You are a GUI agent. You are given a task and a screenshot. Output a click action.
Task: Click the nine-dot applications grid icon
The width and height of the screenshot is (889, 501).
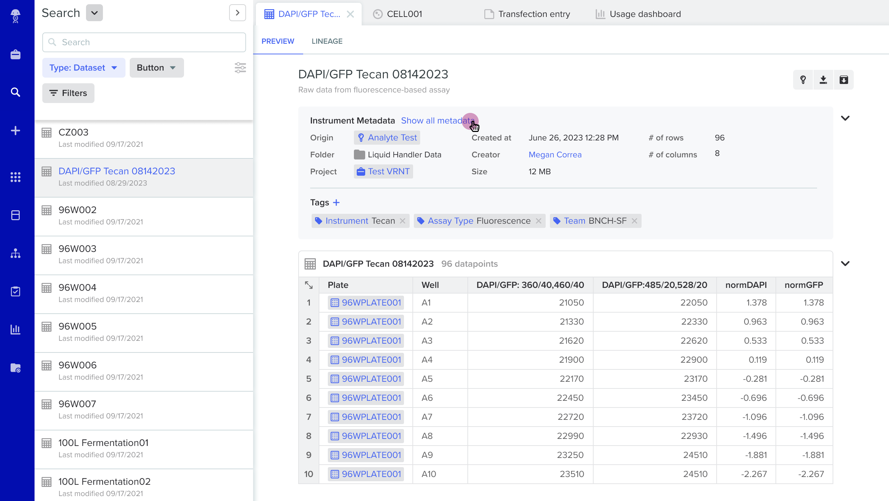(16, 177)
